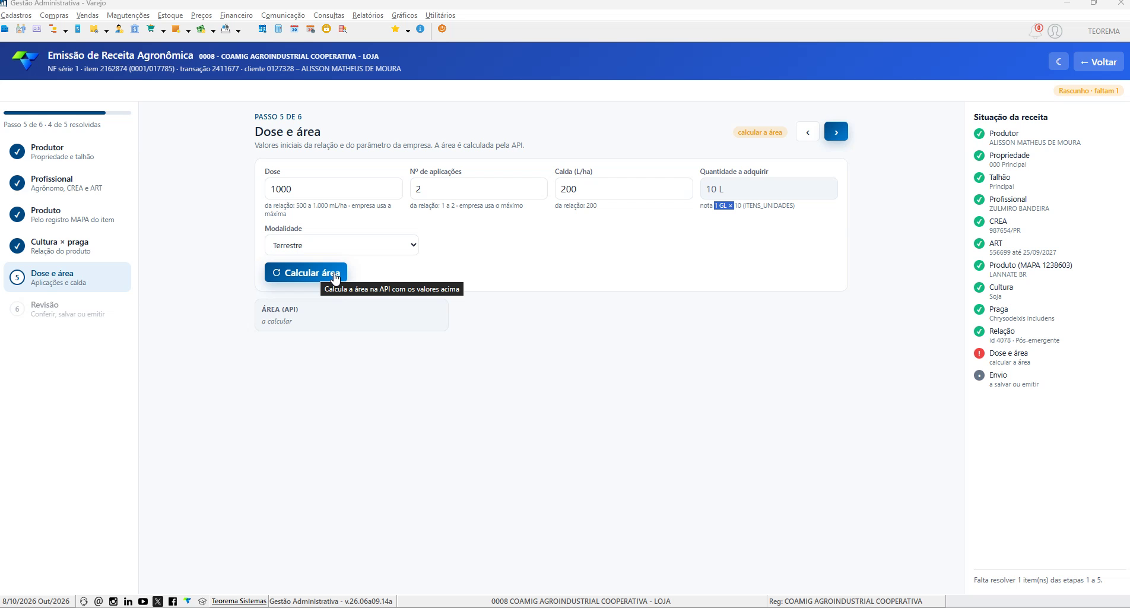
Task: Expand the dropdown arrow beside the cash register icon
Action: (238, 31)
